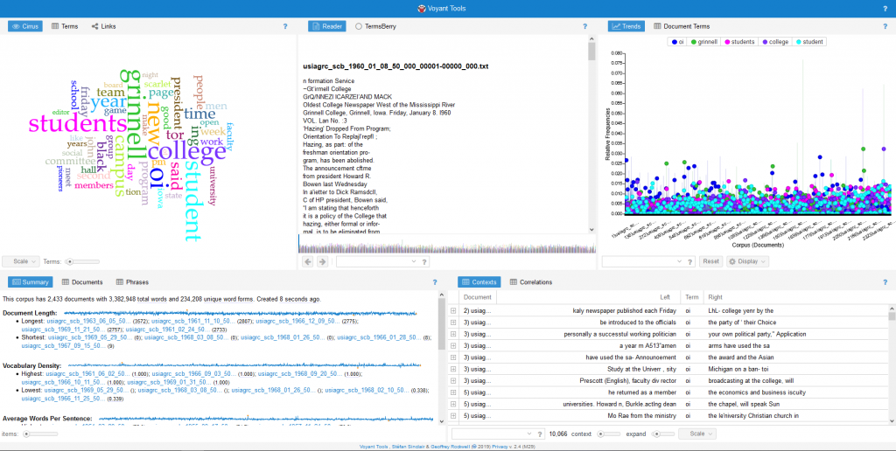Click the previous arrow in Reader panel
This screenshot has height=451, width=896.
tap(308, 261)
